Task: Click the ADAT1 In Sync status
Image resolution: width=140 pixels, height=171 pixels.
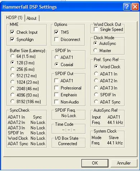Action: tap(37, 117)
